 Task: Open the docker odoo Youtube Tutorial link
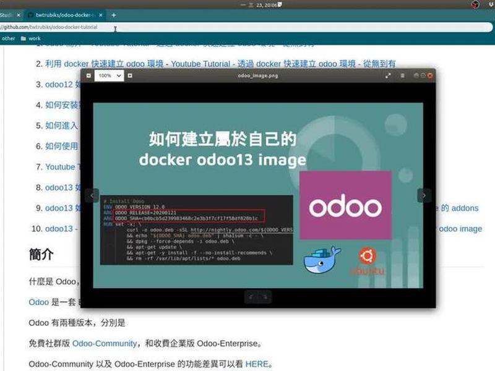(220, 64)
